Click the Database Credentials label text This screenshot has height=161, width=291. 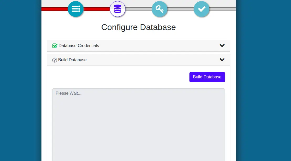pyautogui.click(x=79, y=46)
